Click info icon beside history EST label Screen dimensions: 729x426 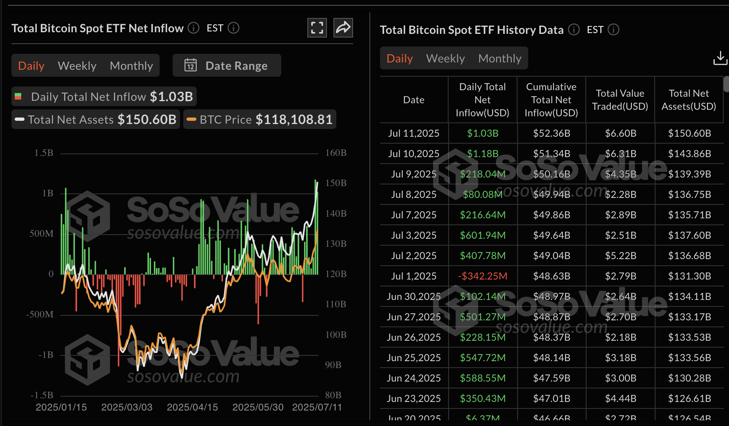pyautogui.click(x=613, y=29)
